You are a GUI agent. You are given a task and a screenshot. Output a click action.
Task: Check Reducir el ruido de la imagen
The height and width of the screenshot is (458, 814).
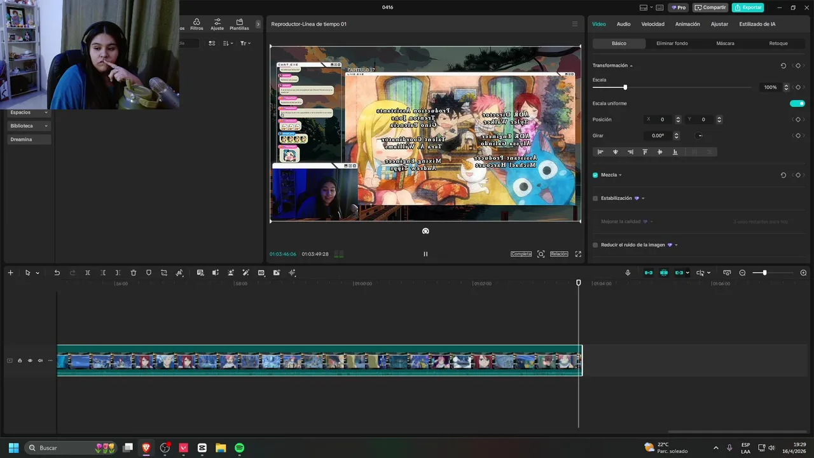click(x=595, y=245)
